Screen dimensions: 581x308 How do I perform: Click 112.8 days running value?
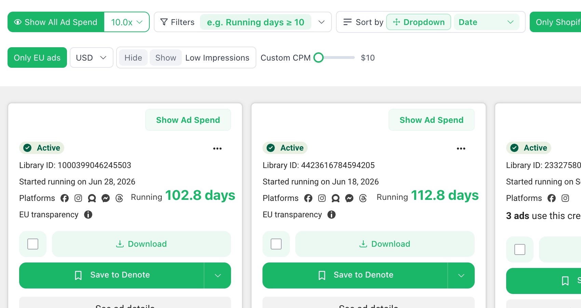(x=445, y=195)
